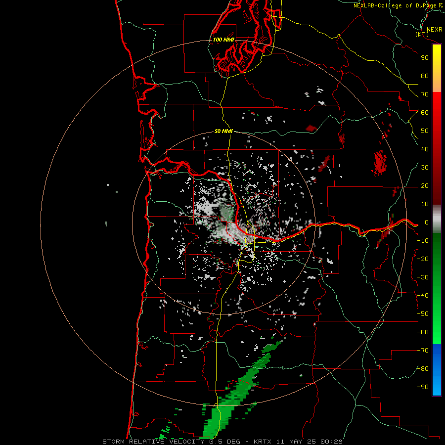
Task: Click the "40" value on the velocity scale
Action: [425, 149]
